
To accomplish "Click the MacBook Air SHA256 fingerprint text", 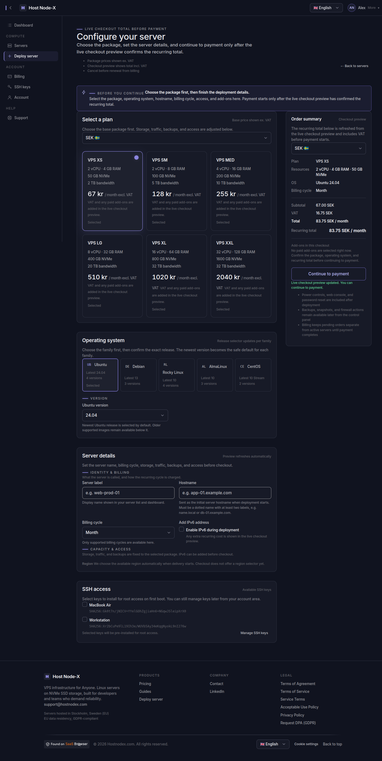I will point(138,611).
